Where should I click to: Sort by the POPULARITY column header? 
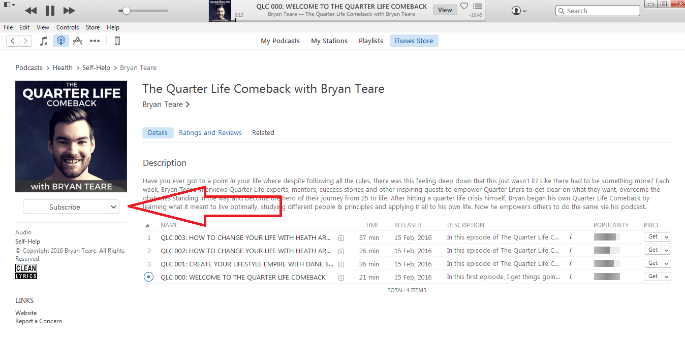tap(611, 225)
